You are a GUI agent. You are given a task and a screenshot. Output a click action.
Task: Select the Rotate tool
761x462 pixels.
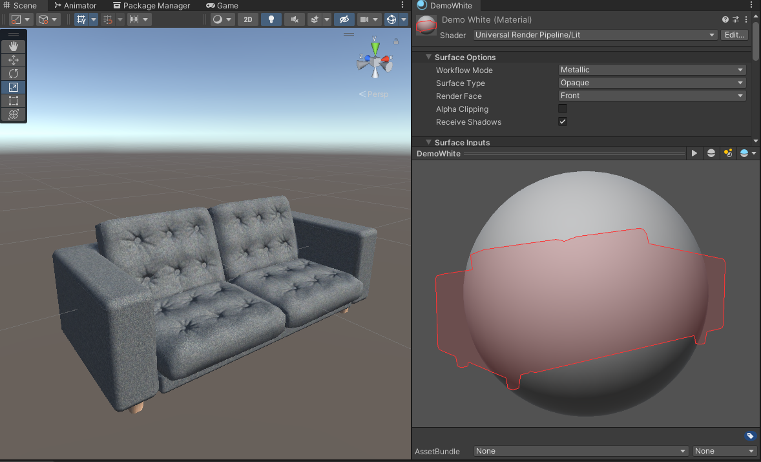(x=14, y=73)
